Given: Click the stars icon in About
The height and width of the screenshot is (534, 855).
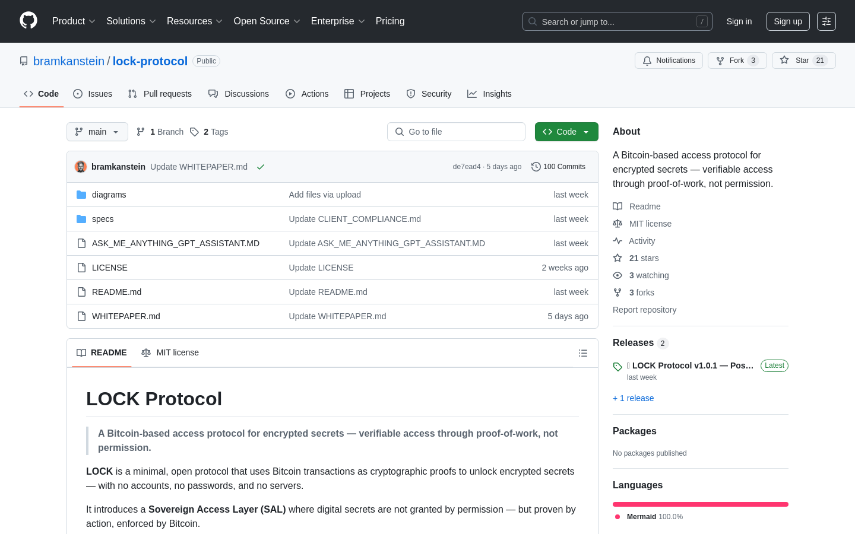Looking at the screenshot, I should pos(617,258).
